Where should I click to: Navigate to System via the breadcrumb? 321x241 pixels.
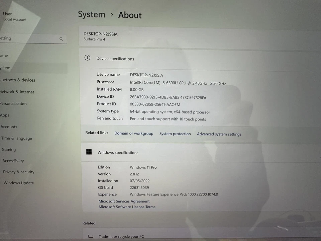click(x=91, y=14)
